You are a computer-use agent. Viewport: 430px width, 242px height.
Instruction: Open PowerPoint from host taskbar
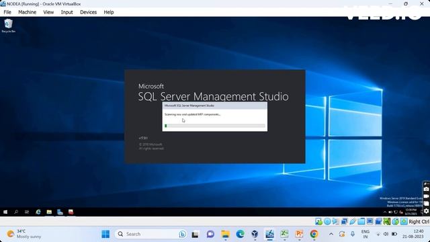[299, 234]
